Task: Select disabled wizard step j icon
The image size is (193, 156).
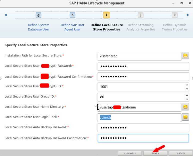Action: pyautogui.click(x=141, y=15)
